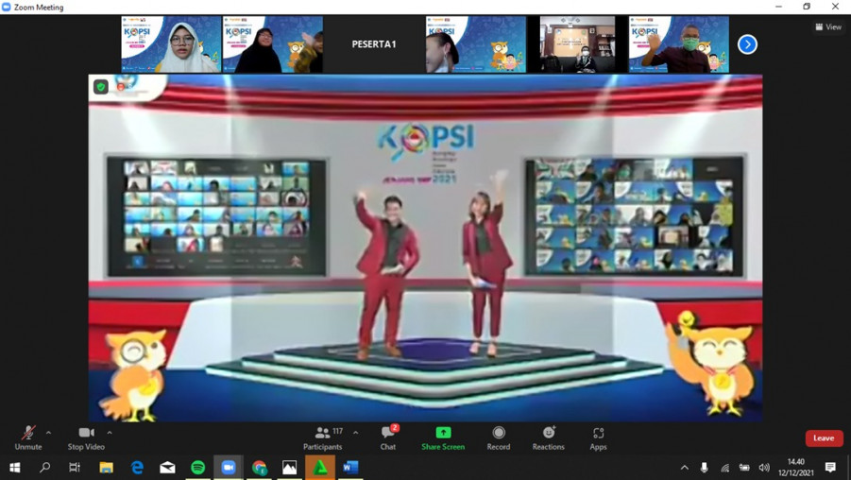The image size is (851, 480).
Task: Select green-masked waving participant thumbnail
Action: (x=679, y=44)
